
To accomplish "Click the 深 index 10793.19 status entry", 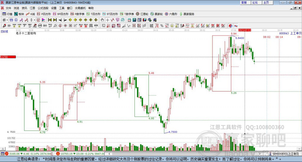I will [x=80, y=154].
